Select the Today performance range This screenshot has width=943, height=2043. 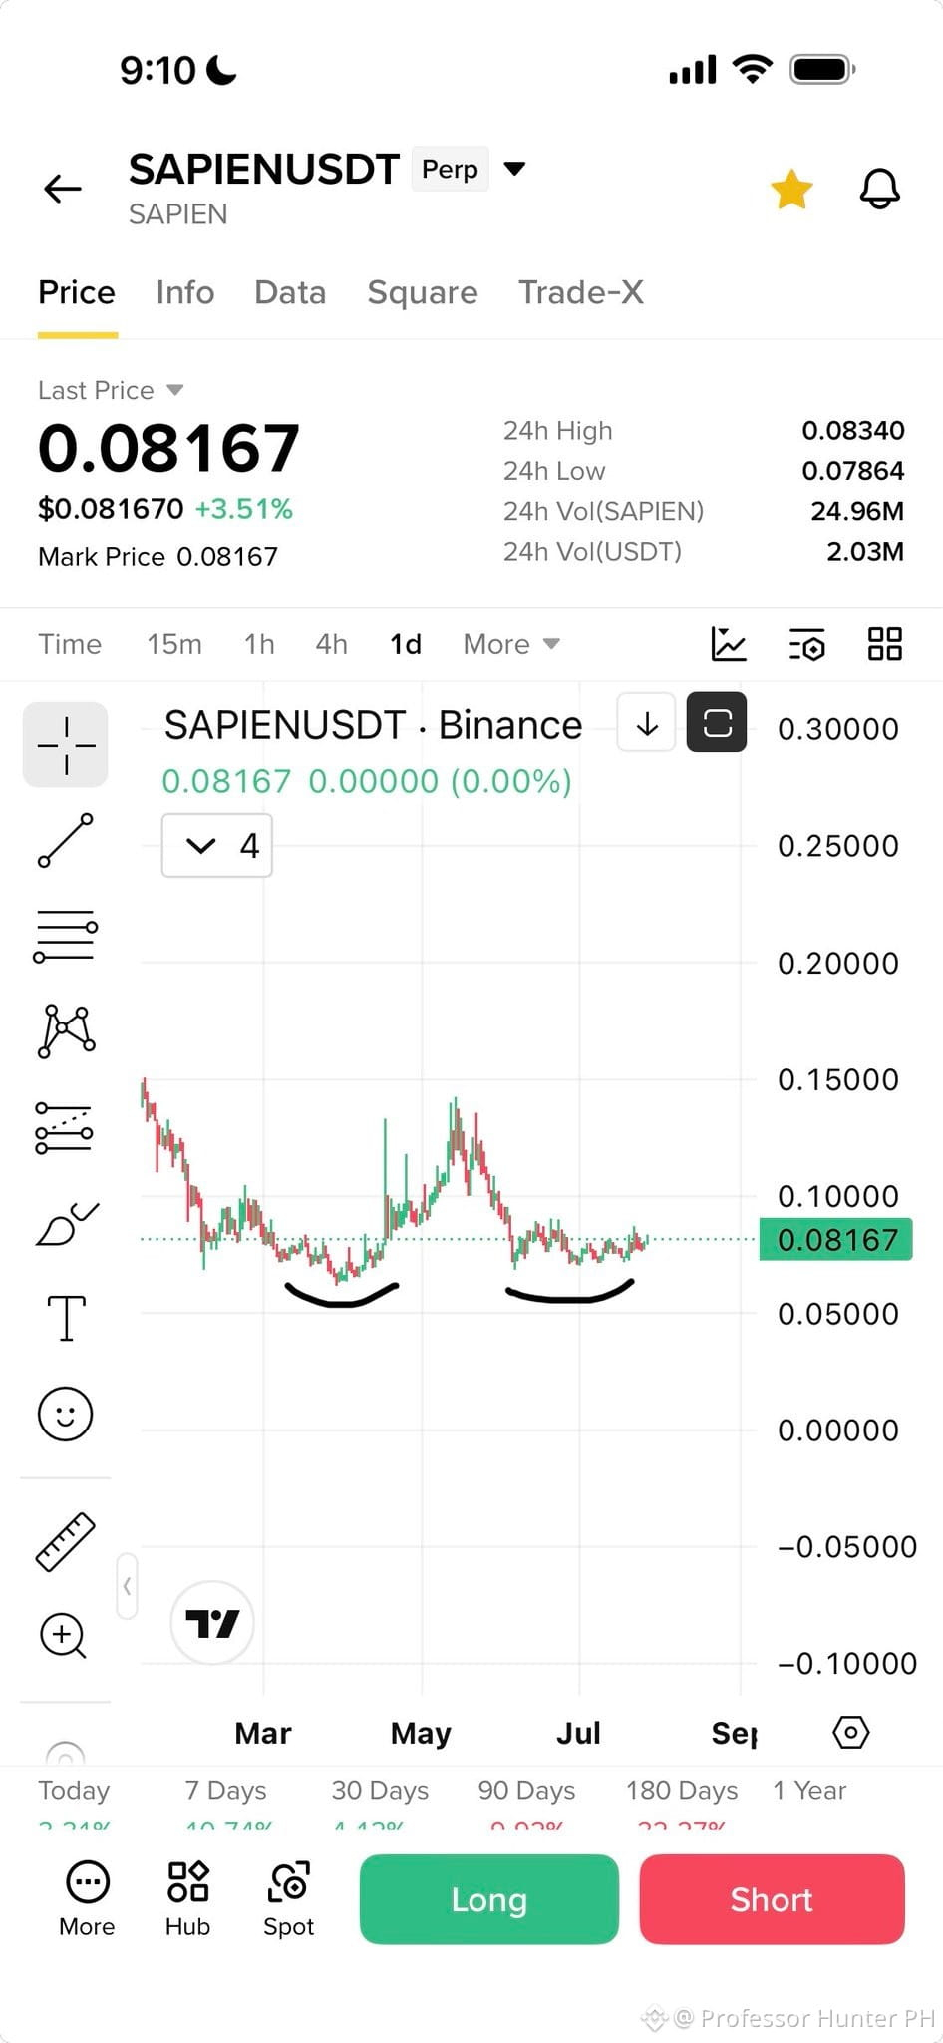pyautogui.click(x=74, y=1791)
